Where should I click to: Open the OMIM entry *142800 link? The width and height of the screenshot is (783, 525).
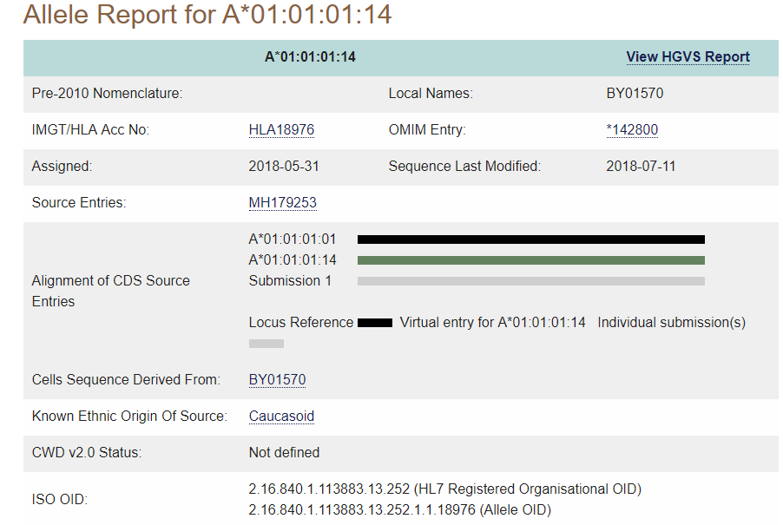[x=632, y=130]
